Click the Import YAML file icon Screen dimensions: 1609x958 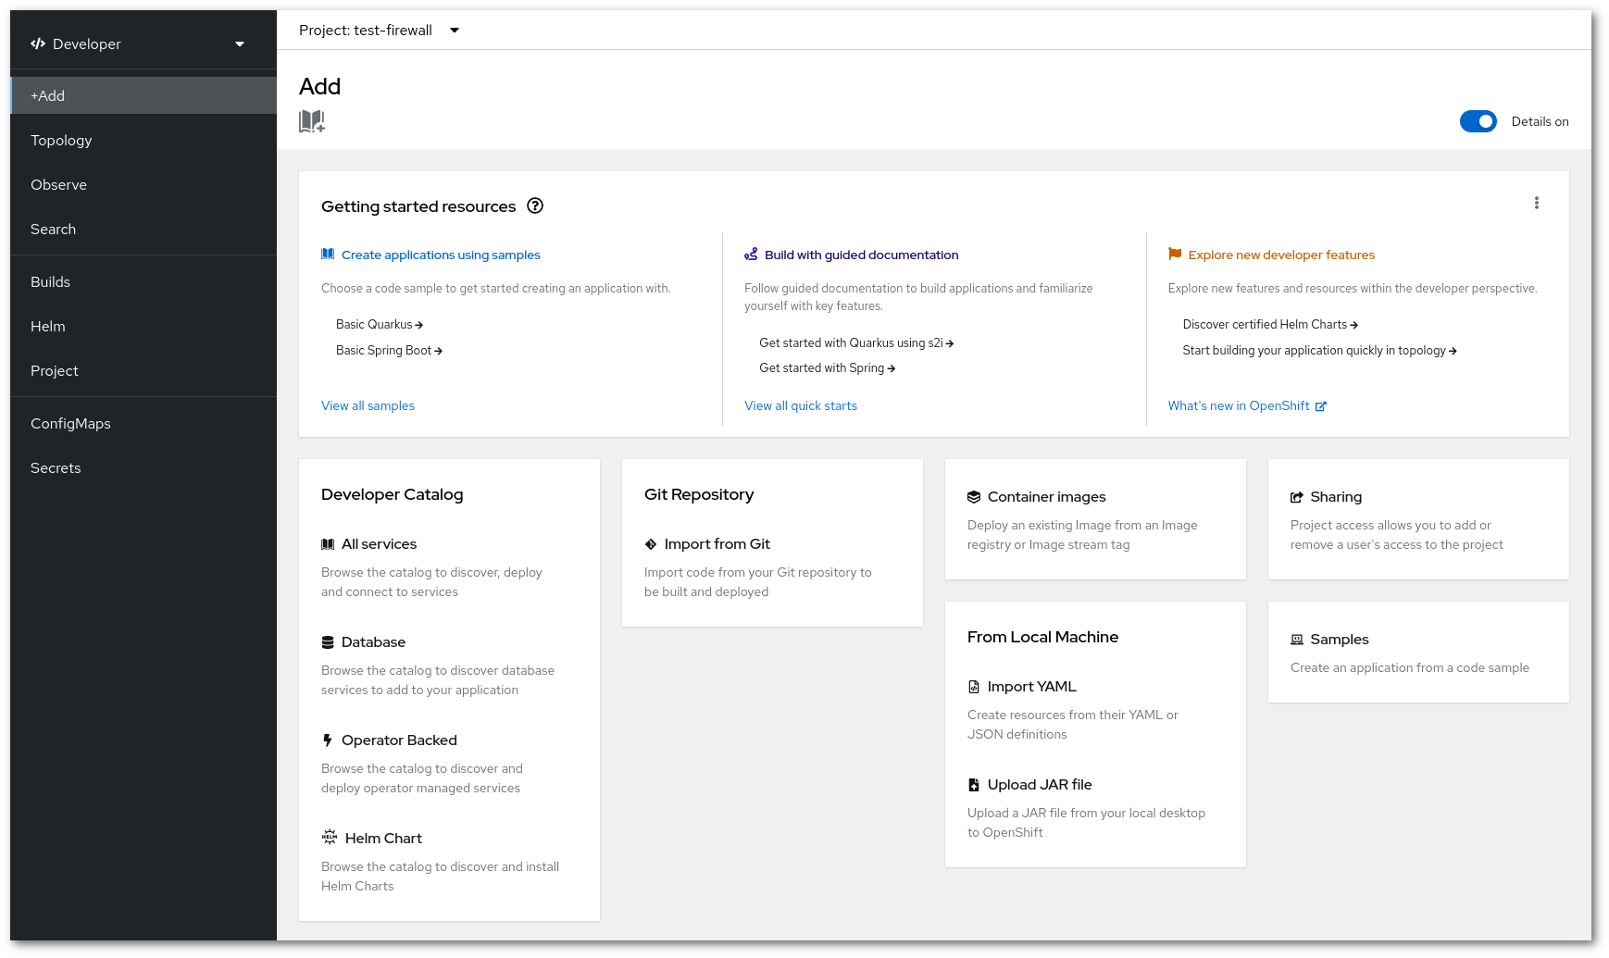click(974, 687)
